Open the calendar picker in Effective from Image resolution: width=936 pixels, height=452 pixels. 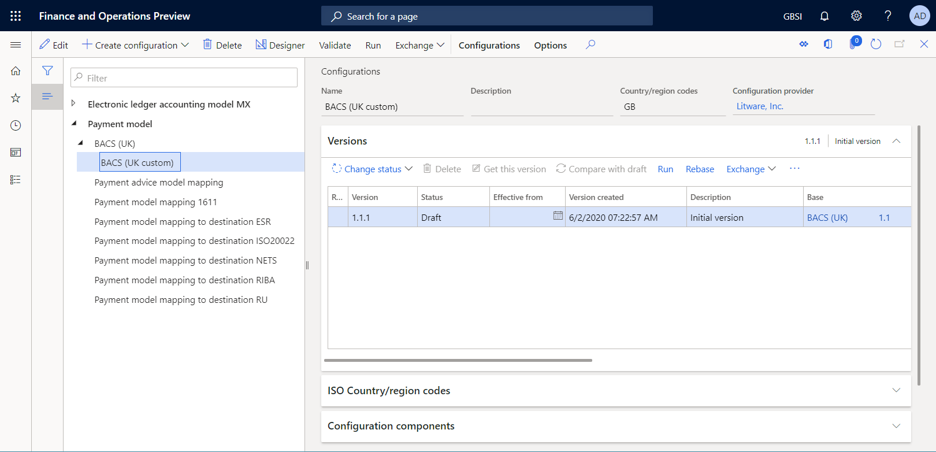coord(558,216)
